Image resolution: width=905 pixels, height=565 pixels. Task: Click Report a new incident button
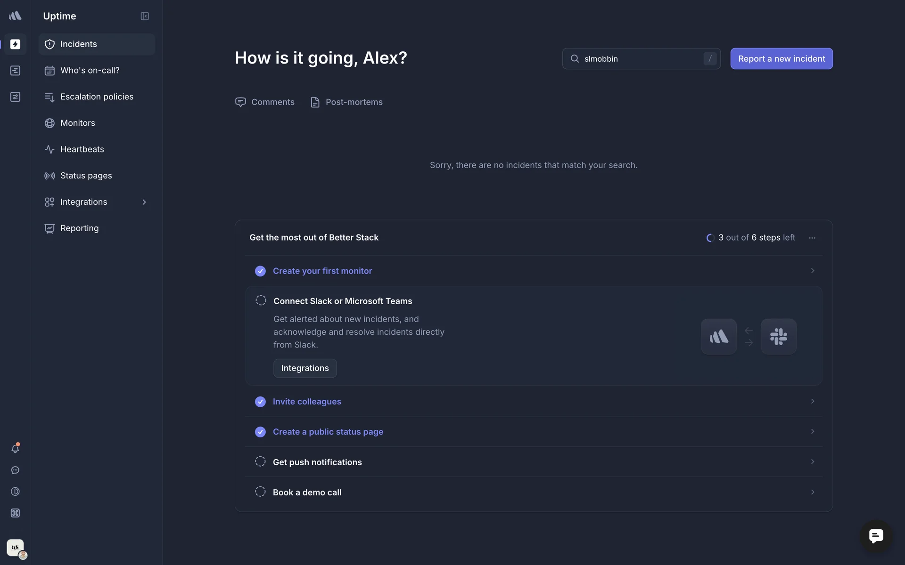[781, 59]
